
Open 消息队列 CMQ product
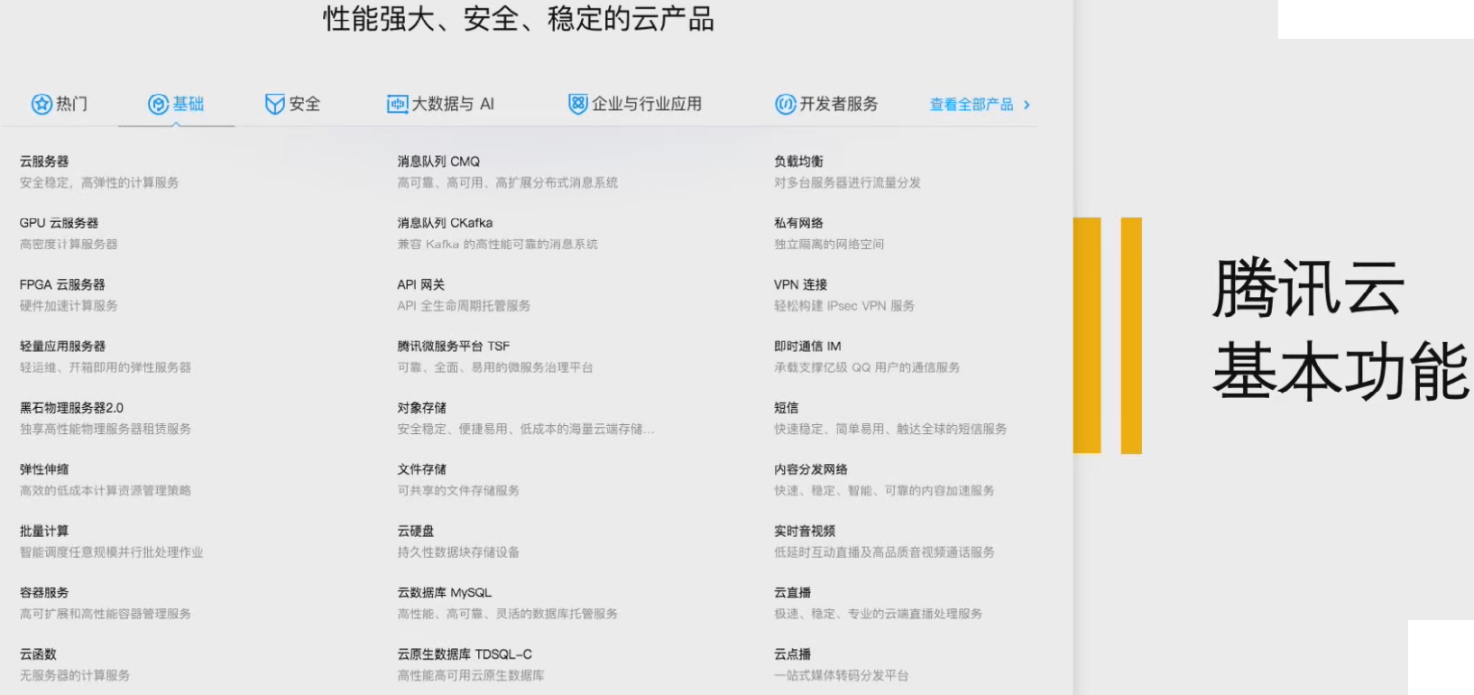438,162
